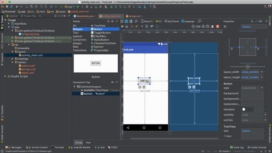Image resolution: width=272 pixels, height=153 pixels.
Task: Click the zoom in plus icon
Action: tap(203, 26)
